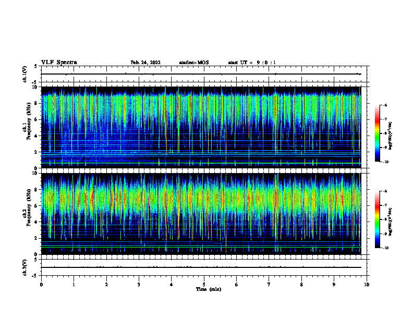Viewport: 413px width, 319px height.
Task: Click time axis tick label "8"
Action: point(301,285)
